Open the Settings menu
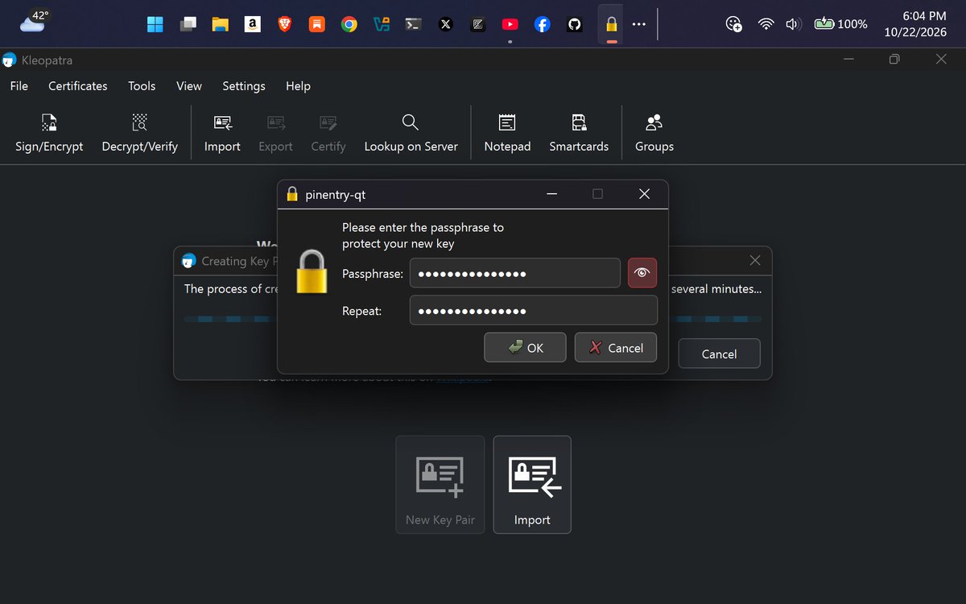Image resolution: width=966 pixels, height=604 pixels. [243, 86]
